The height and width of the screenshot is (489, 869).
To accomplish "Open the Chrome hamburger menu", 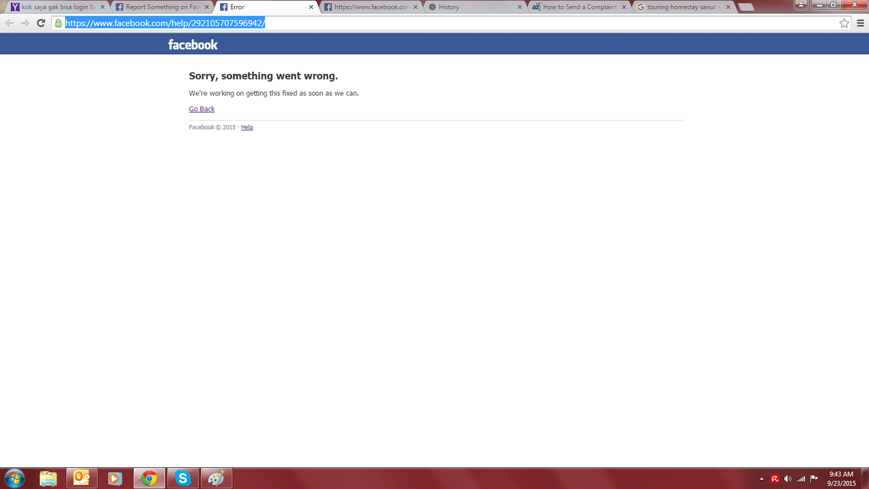I will pyautogui.click(x=860, y=23).
